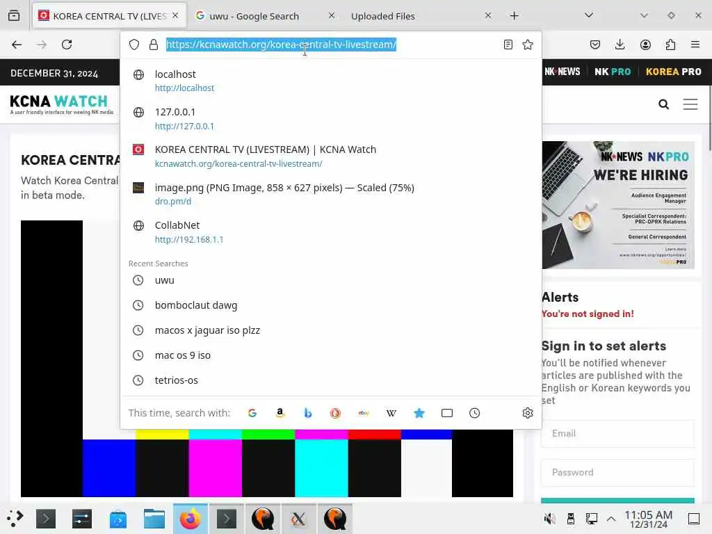The height and width of the screenshot is (534, 712).
Task: Click the site security padlock icon
Action: (154, 44)
